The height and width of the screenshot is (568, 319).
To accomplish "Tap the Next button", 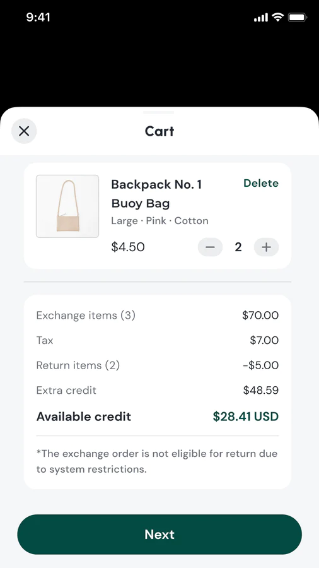I will tap(159, 535).
